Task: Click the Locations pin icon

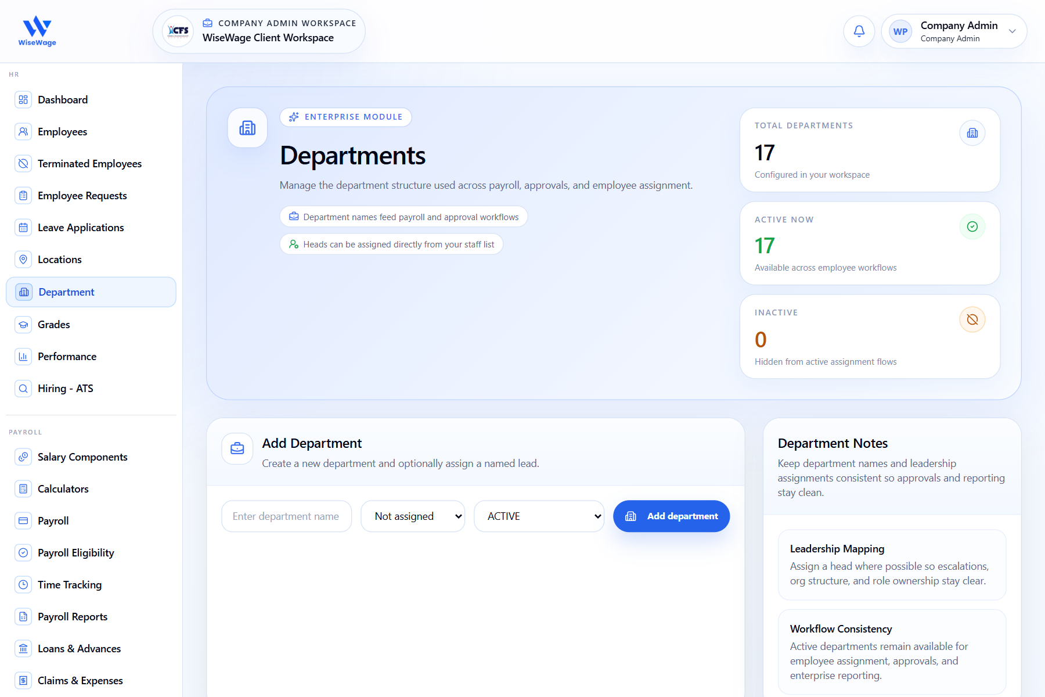Action: (23, 260)
